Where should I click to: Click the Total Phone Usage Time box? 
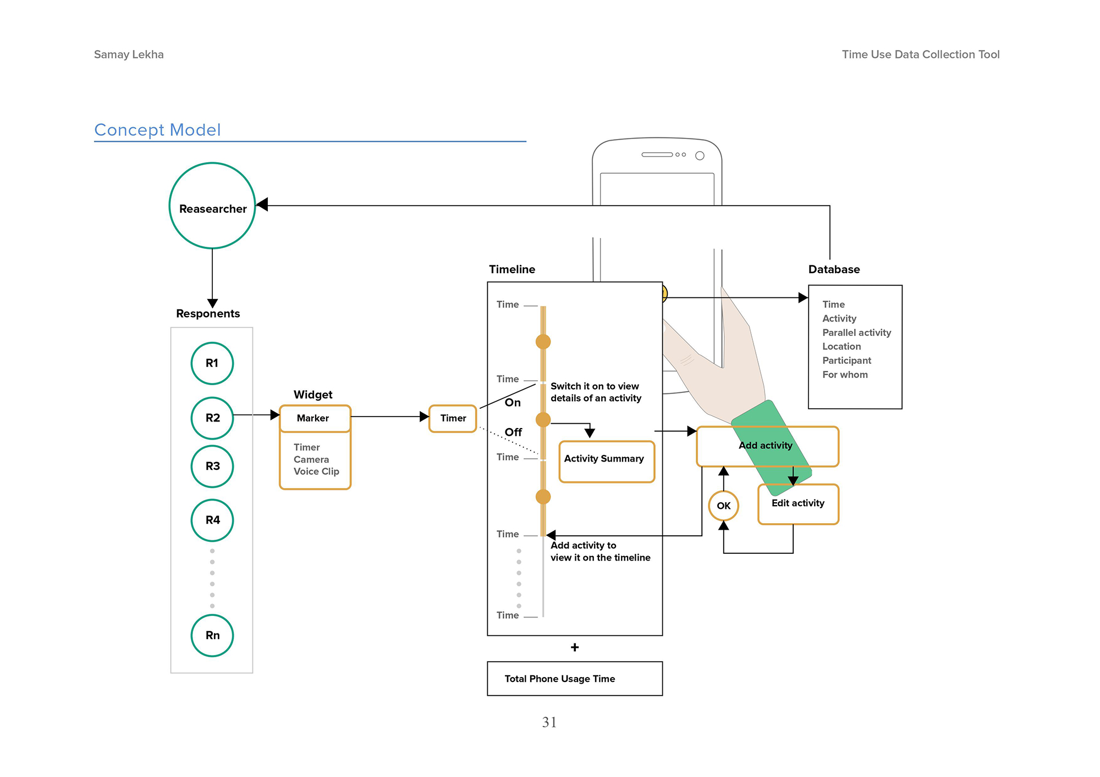[575, 679]
